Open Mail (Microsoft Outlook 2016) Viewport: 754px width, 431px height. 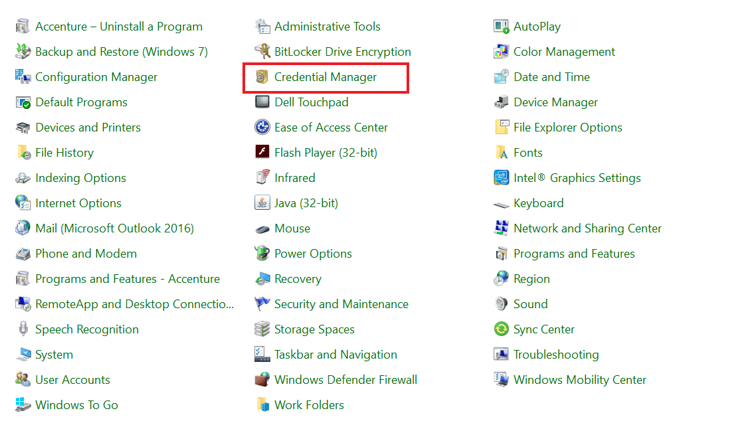pyautogui.click(x=113, y=228)
